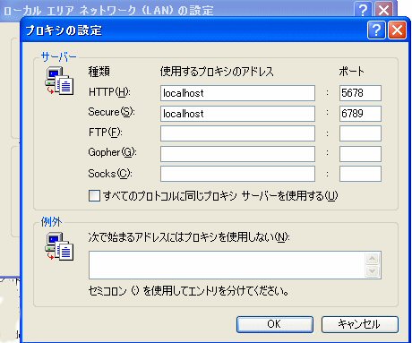The width and height of the screenshot is (412, 343).
Task: Click the server icon in サーバー group
Action: pos(59,81)
